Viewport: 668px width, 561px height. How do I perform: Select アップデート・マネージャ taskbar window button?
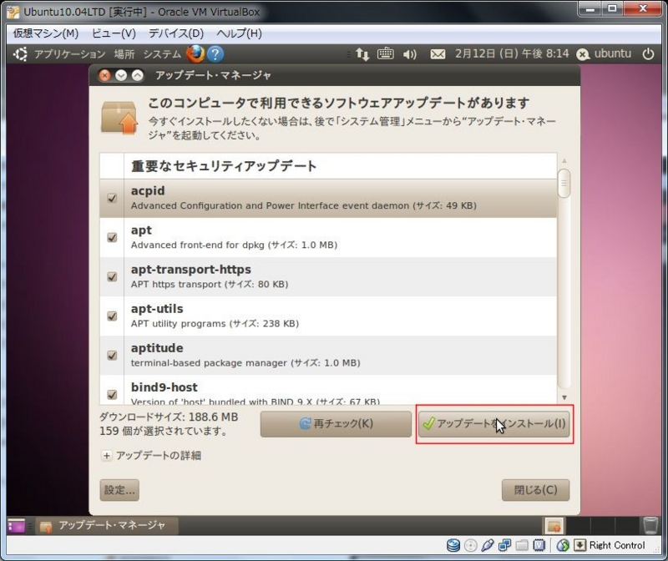tap(107, 526)
